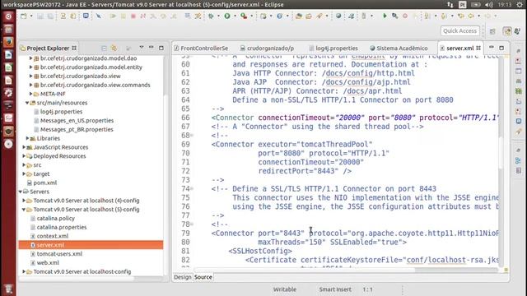Expand the Libraries node

(27, 138)
